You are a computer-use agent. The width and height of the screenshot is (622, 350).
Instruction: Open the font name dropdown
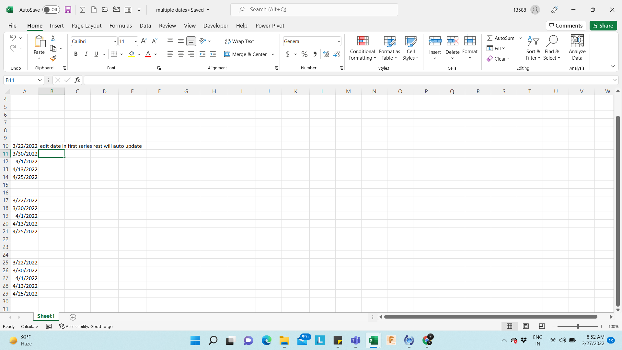(115, 41)
